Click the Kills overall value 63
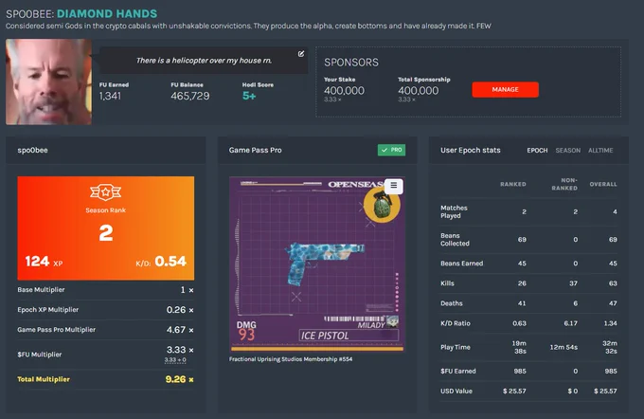This screenshot has height=419, width=644. [613, 283]
